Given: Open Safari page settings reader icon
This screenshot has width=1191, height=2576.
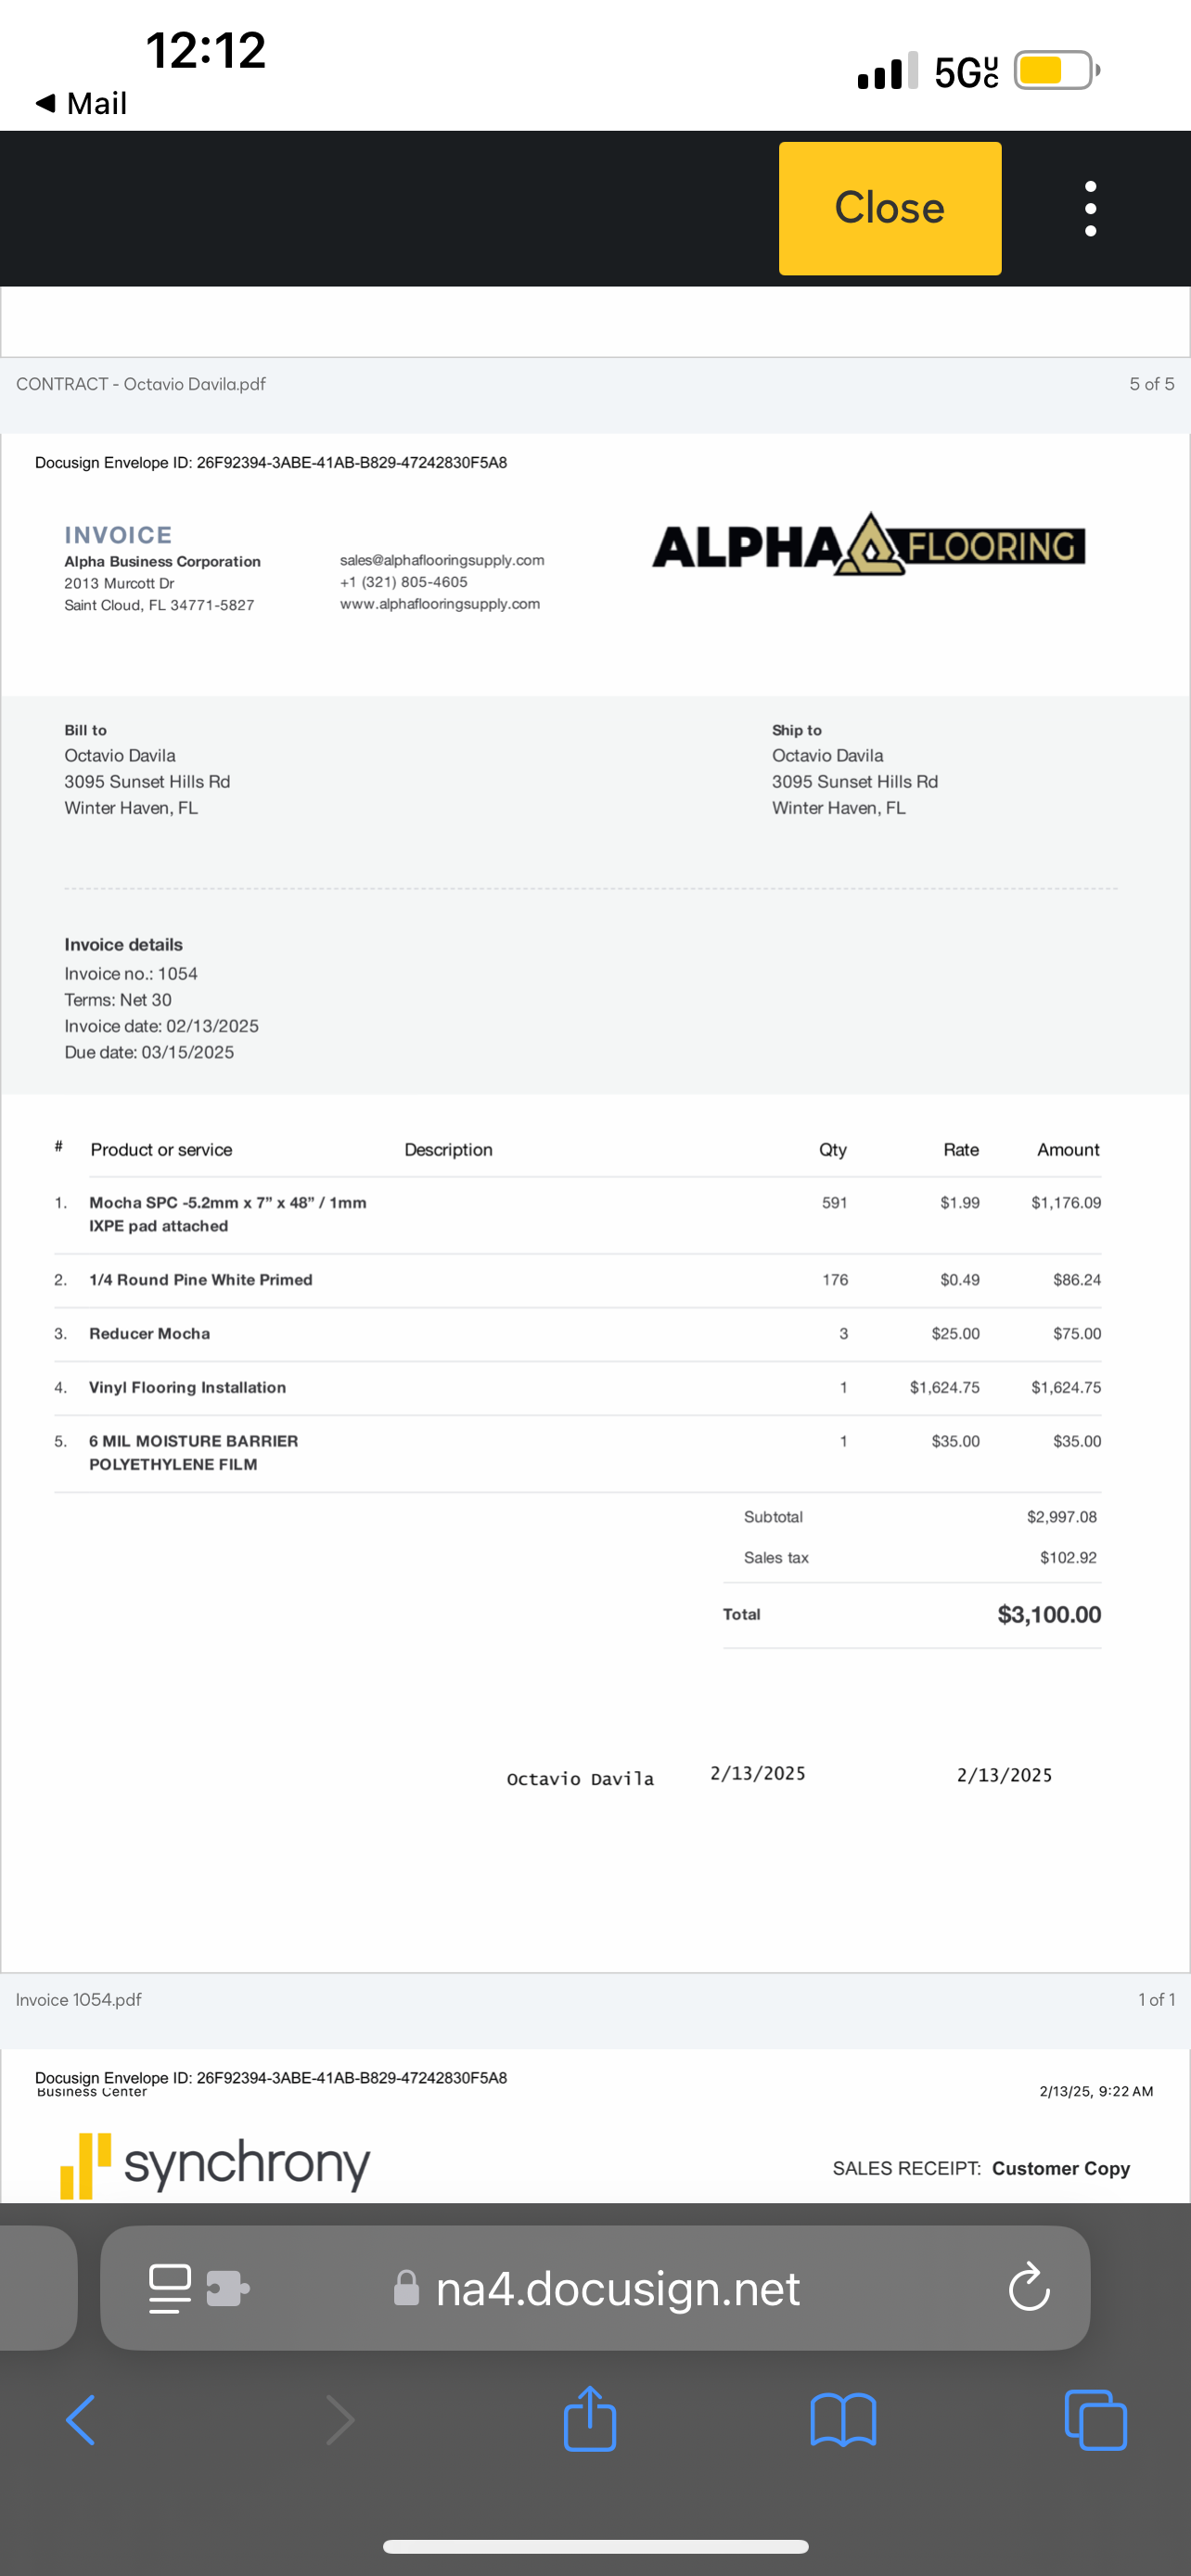Looking at the screenshot, I should pos(170,2287).
